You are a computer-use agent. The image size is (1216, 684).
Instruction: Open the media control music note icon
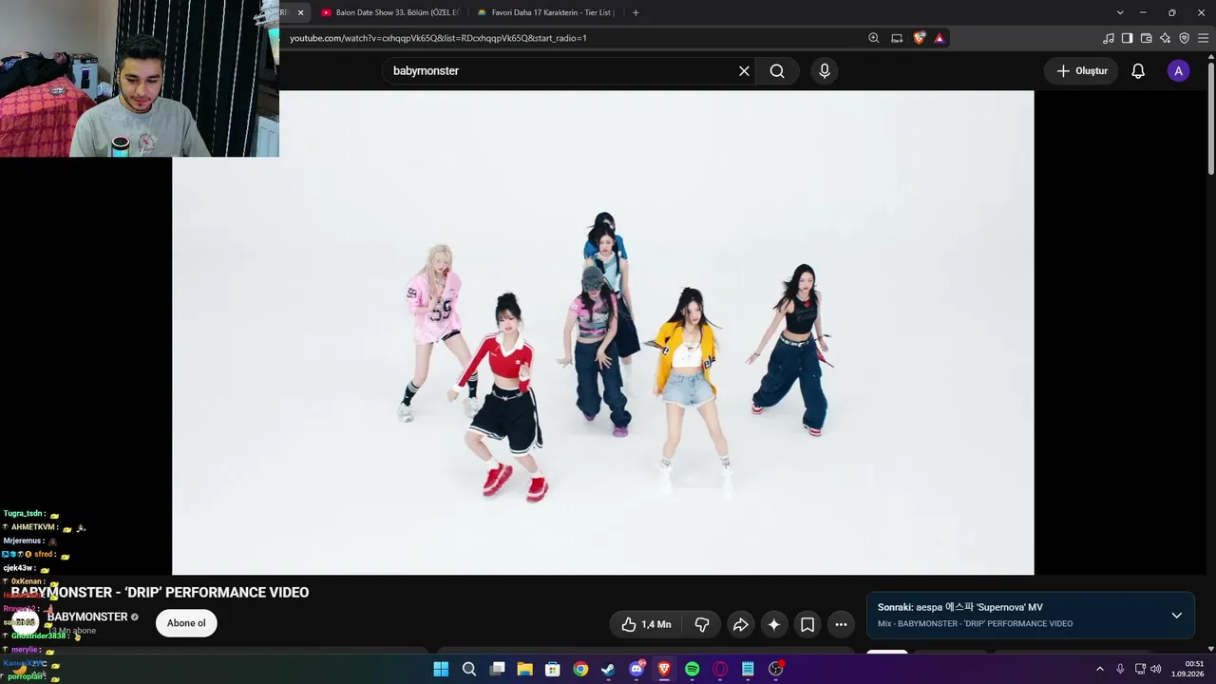[1109, 38]
